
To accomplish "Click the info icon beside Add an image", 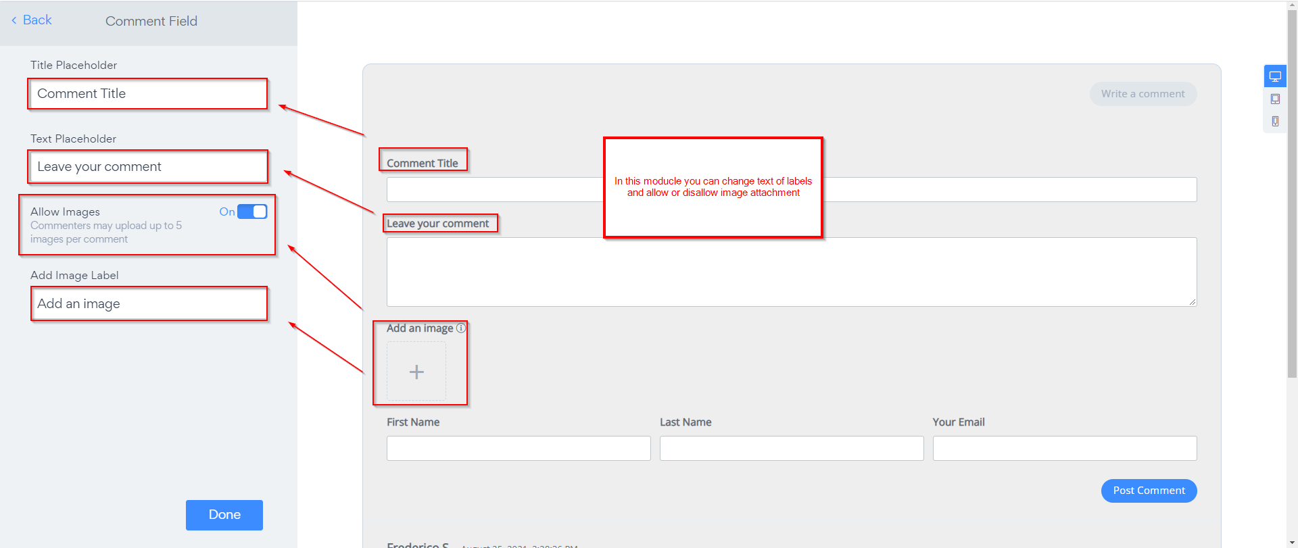I will (x=461, y=328).
